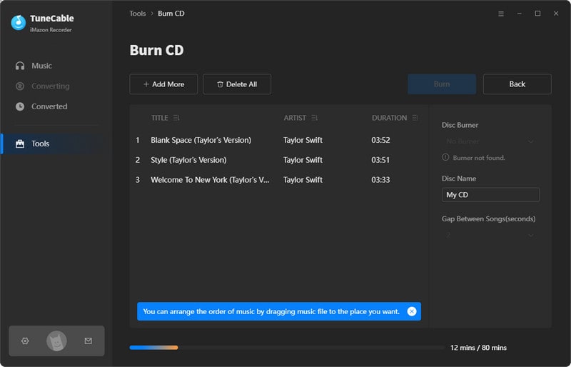The height and width of the screenshot is (367, 571).
Task: Navigate back via Tools breadcrumb
Action: (137, 14)
